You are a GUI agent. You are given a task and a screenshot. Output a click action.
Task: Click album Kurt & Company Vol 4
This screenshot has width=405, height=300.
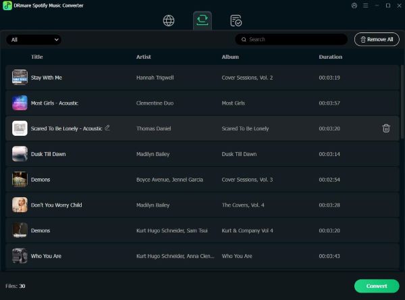(247, 230)
